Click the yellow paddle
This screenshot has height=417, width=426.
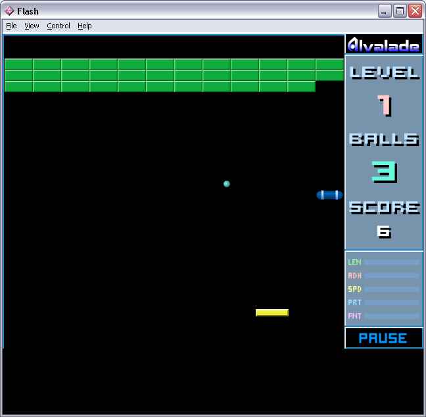tap(272, 312)
